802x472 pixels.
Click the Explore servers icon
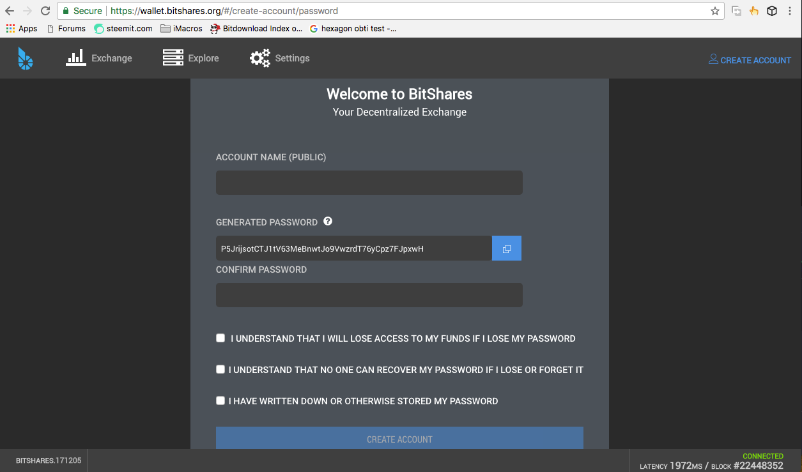(x=173, y=57)
